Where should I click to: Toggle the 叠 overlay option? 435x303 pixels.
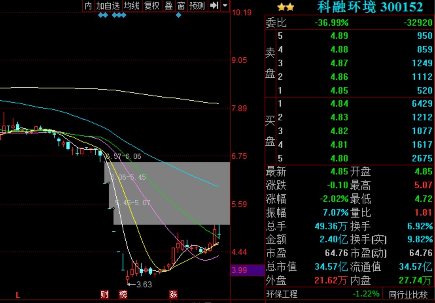coord(169,6)
